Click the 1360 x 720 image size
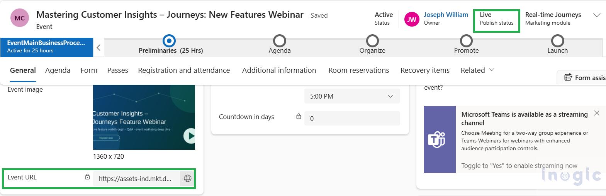The height and width of the screenshot is (196, 606). click(x=109, y=156)
